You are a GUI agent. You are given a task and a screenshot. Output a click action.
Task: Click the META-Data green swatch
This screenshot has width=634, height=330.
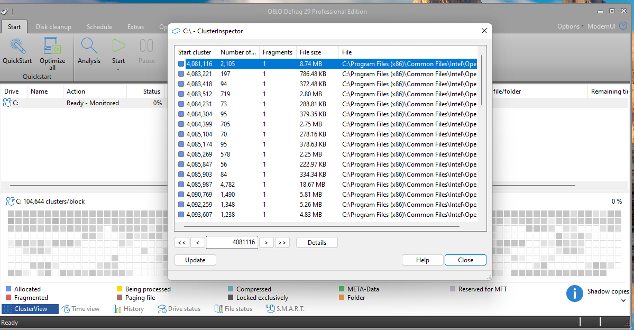pyautogui.click(x=342, y=289)
